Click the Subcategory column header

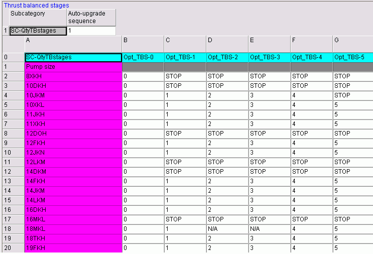tap(38, 18)
